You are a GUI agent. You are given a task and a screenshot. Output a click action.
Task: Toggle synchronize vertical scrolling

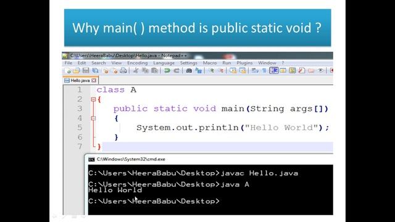(x=233, y=71)
